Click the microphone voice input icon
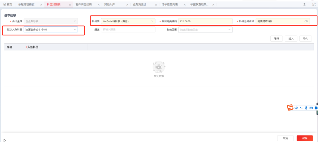Viewport: 318px width, 142px height. (306, 108)
